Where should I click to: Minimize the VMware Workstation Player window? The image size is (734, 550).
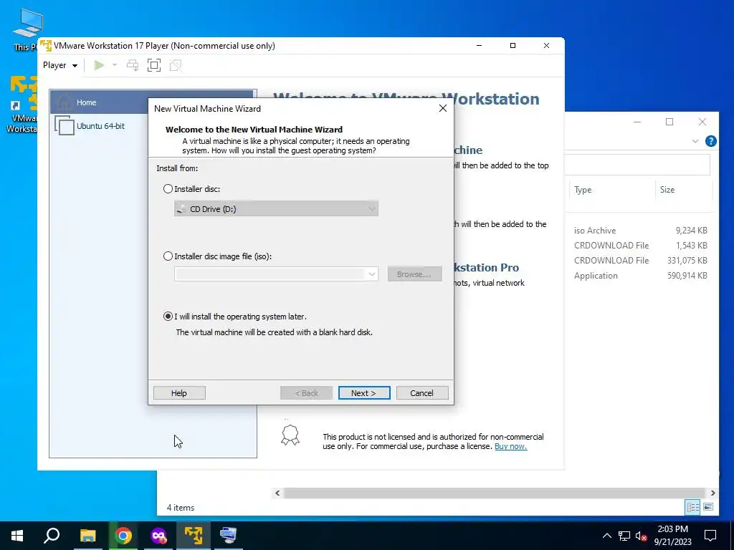click(479, 45)
